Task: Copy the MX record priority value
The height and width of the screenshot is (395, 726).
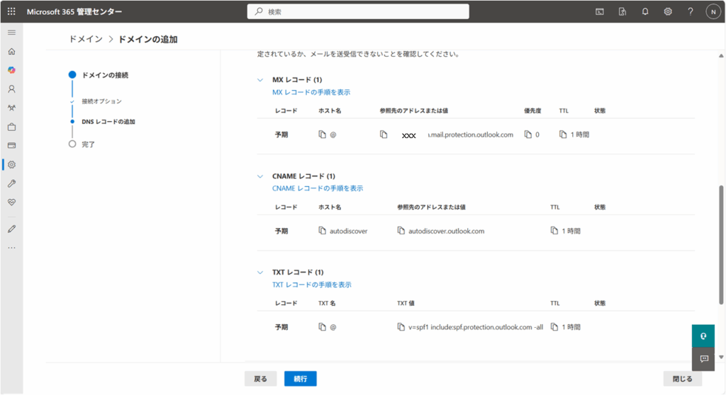Action: [527, 134]
